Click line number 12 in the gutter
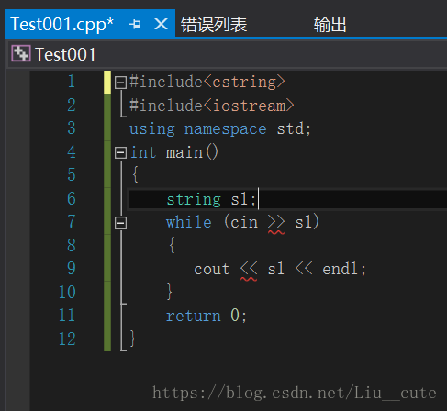Image resolution: width=447 pixels, height=411 pixels. click(67, 339)
